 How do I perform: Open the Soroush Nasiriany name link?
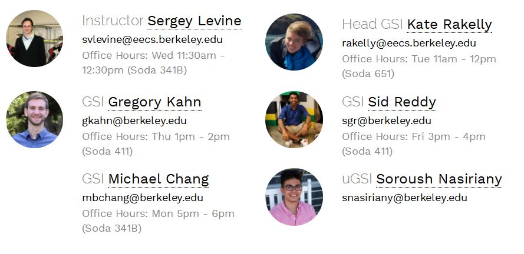coord(439,179)
